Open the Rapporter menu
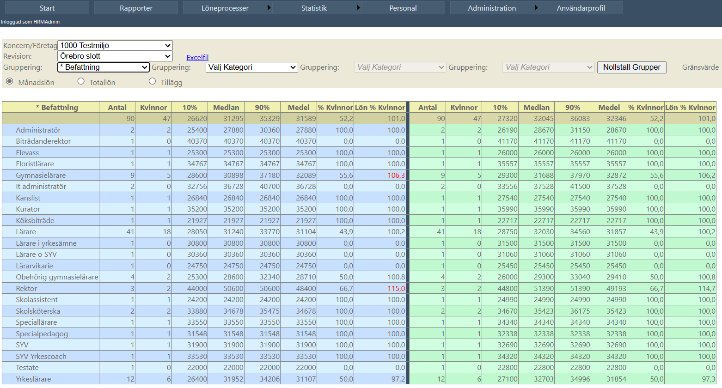 tap(136, 8)
